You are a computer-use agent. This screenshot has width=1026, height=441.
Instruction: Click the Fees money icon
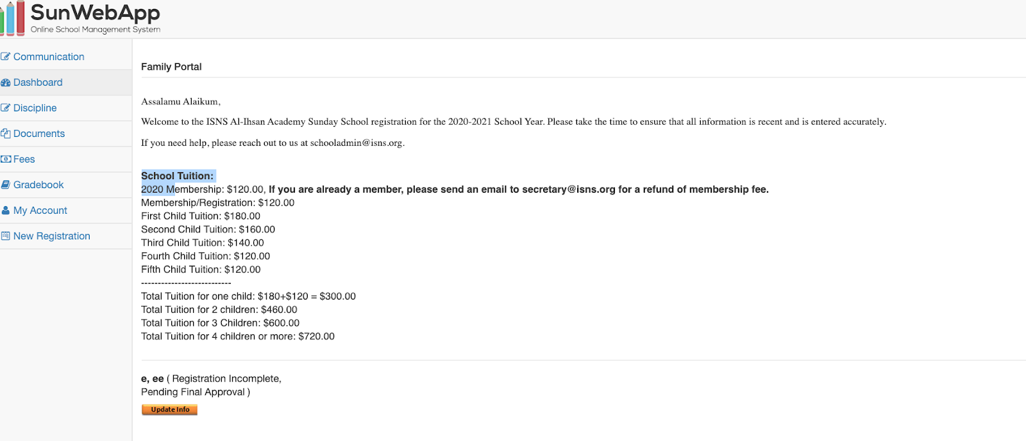5,159
